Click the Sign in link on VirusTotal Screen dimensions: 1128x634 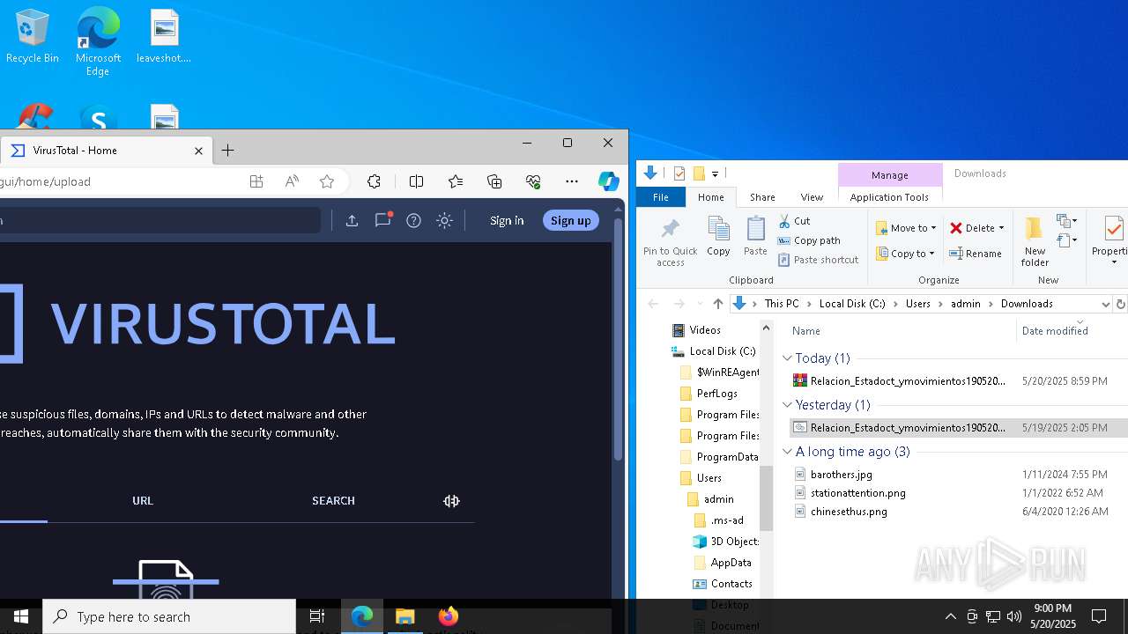click(507, 221)
